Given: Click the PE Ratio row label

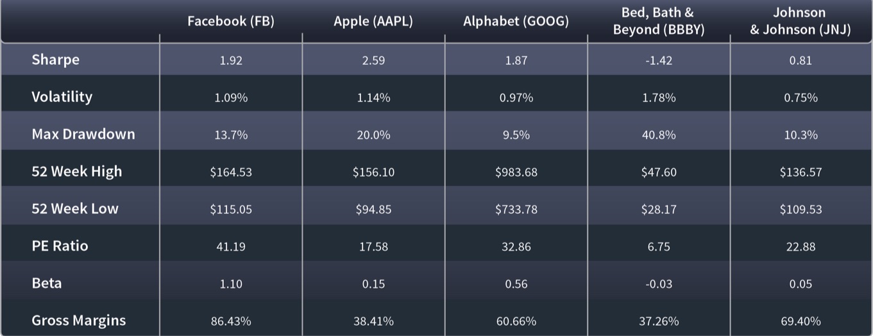Looking at the screenshot, I should point(60,246).
